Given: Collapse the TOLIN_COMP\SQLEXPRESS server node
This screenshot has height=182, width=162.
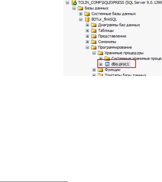Looking at the screenshot, I should coord(67,3).
